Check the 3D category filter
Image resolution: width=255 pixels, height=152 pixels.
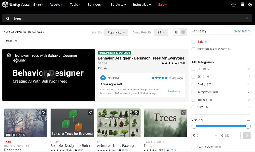[193, 69]
